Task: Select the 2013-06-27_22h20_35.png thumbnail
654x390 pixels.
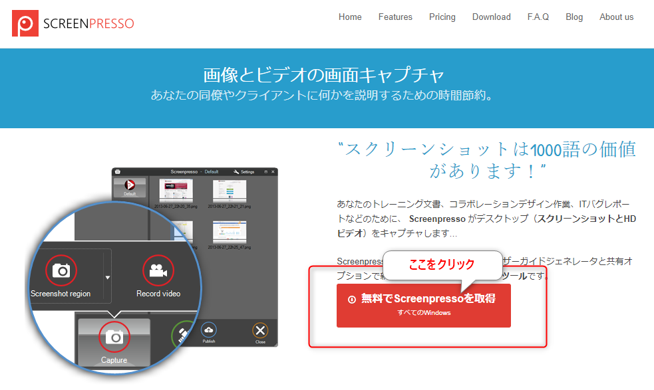Action: (x=176, y=190)
